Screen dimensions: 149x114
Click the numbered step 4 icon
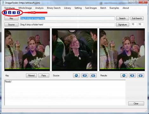click(18, 13)
